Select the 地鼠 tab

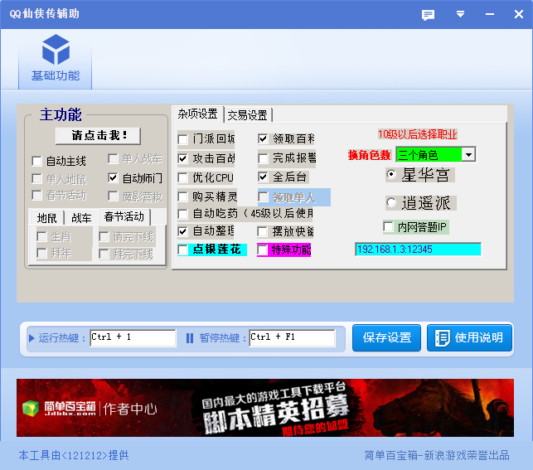tap(46, 218)
